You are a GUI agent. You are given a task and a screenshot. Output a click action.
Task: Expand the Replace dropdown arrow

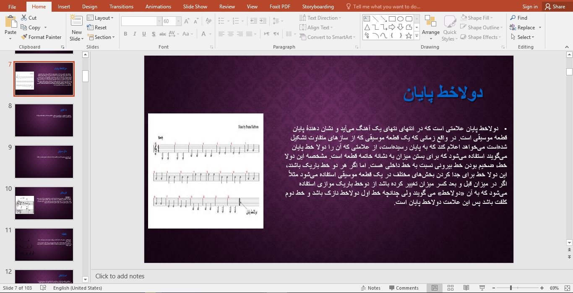click(540, 28)
